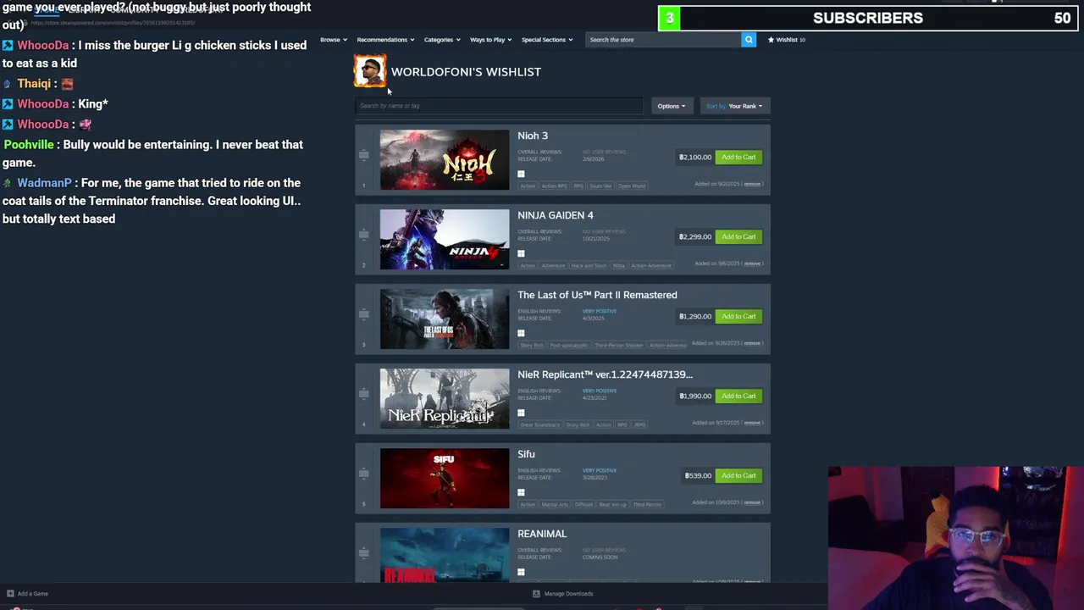Open the REANIMAL game title
1084x610 pixels.
coord(542,534)
